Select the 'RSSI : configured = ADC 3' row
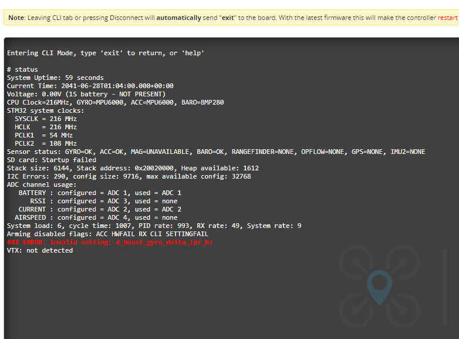This screenshot has width=459, height=339. 104,201
